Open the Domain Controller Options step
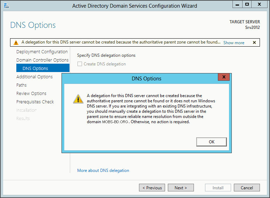The image size is (270, 198). (x=42, y=60)
